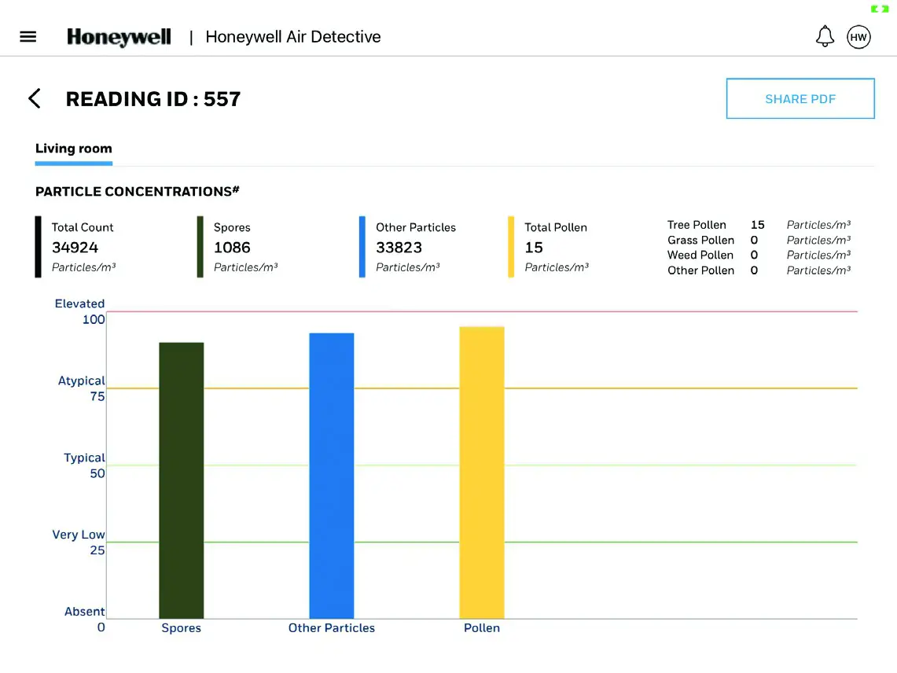Click the back arrow to leave Reading 557
This screenshot has height=673, width=897.
[35, 98]
